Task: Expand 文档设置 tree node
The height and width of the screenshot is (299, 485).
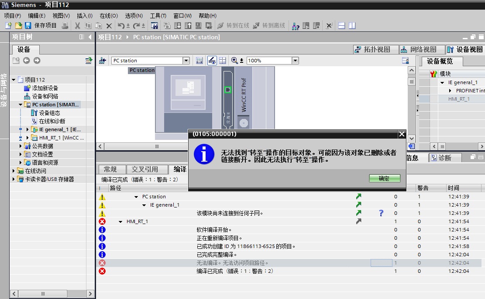Action: point(21,154)
